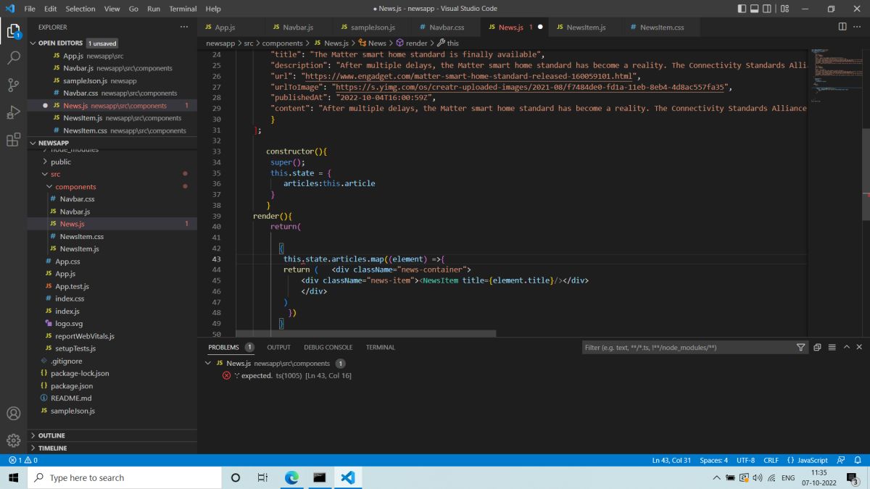Click the Windows Start button
The width and height of the screenshot is (870, 489).
coord(13,477)
